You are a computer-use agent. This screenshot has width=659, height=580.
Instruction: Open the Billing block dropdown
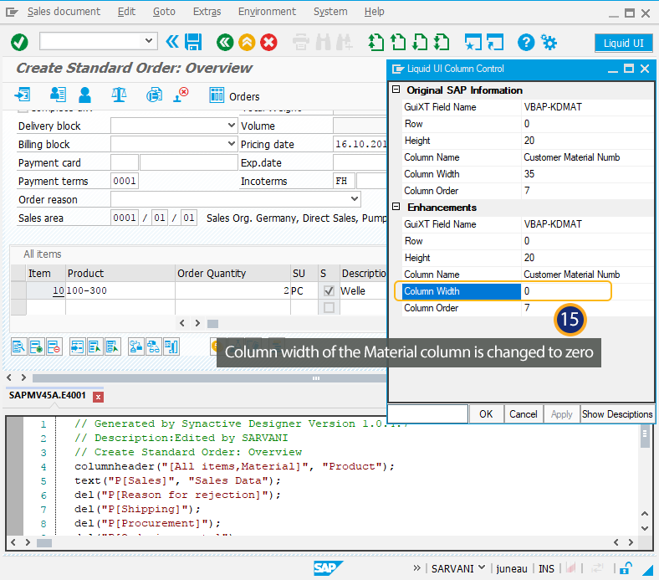[x=231, y=144]
